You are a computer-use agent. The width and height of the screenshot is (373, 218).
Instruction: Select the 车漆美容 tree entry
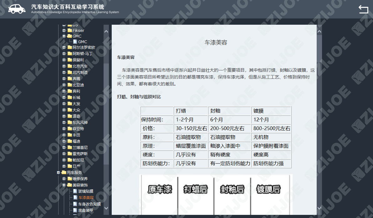pyautogui.click(x=86, y=198)
